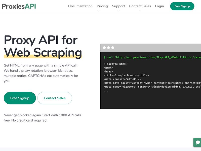Open the Documentation nav item
This screenshot has height=151, width=201.
[80, 6]
